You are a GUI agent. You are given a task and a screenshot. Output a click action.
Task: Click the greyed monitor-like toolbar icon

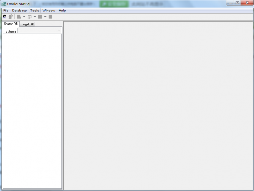click(x=30, y=17)
